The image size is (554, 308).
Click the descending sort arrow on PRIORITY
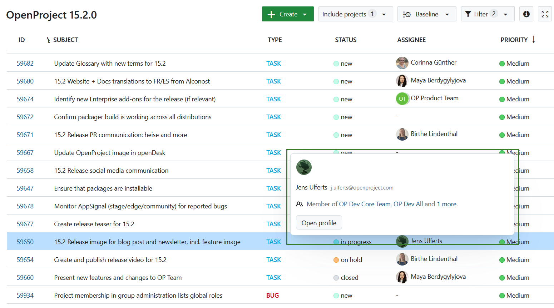pyautogui.click(x=534, y=40)
